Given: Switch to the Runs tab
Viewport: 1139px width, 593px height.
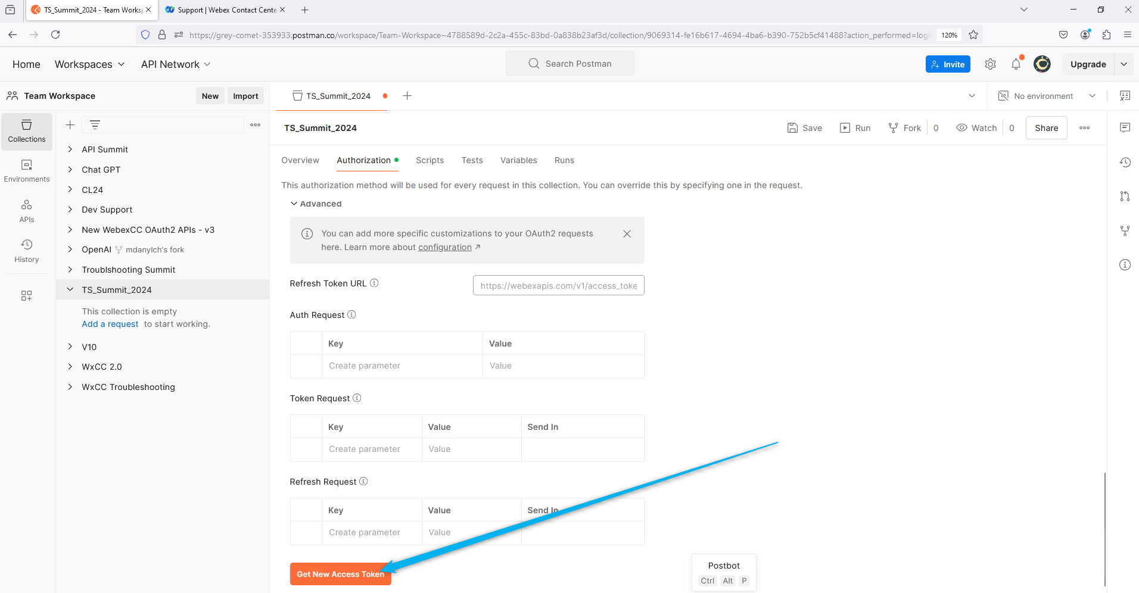Looking at the screenshot, I should [564, 160].
